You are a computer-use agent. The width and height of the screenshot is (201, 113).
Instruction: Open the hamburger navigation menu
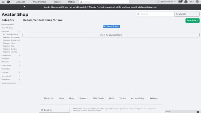click(x=3, y=2)
